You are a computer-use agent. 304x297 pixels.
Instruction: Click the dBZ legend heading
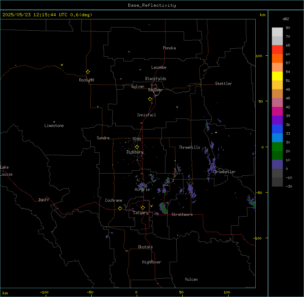point(286,19)
